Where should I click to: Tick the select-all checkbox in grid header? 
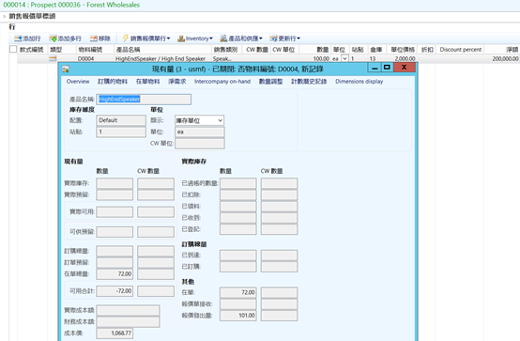tap(13, 49)
